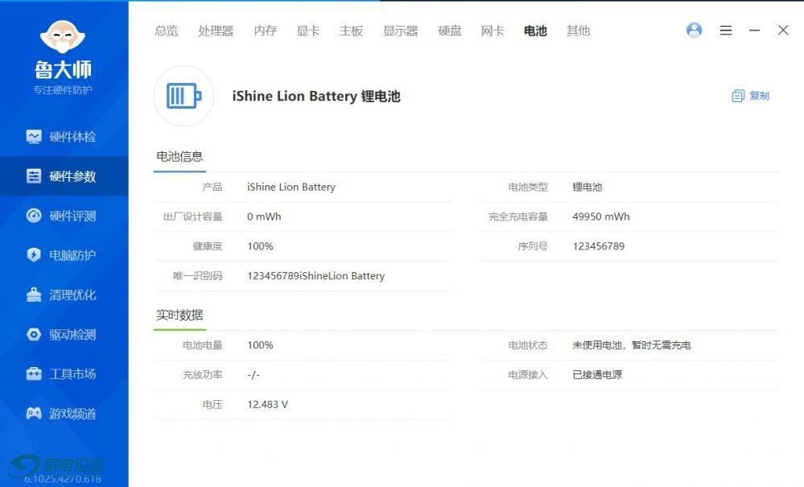Switch to the 总览 tab
Image resolution: width=804 pixels, height=487 pixels.
pos(166,31)
